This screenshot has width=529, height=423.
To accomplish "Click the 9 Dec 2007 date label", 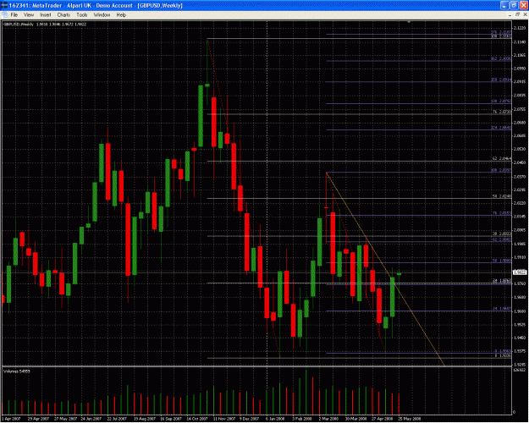I will 250,419.
